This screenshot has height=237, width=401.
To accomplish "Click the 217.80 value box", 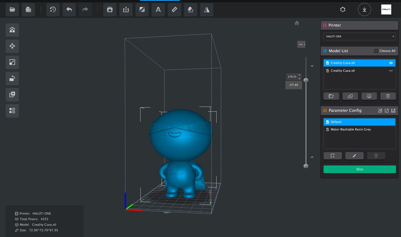I will [x=294, y=85].
